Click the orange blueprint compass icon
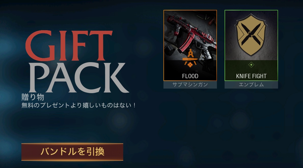The height and width of the screenshot is (168, 303). (190, 56)
